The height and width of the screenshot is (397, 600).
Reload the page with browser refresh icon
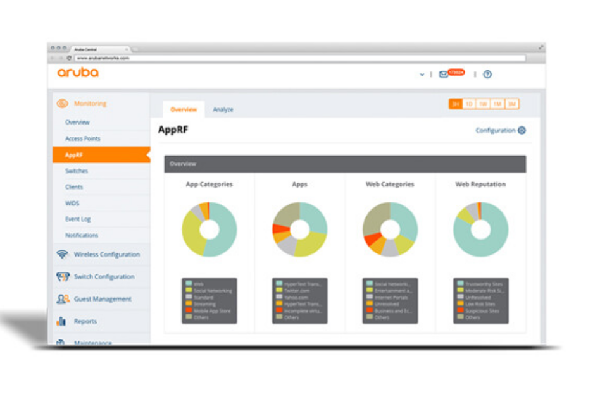coord(69,58)
